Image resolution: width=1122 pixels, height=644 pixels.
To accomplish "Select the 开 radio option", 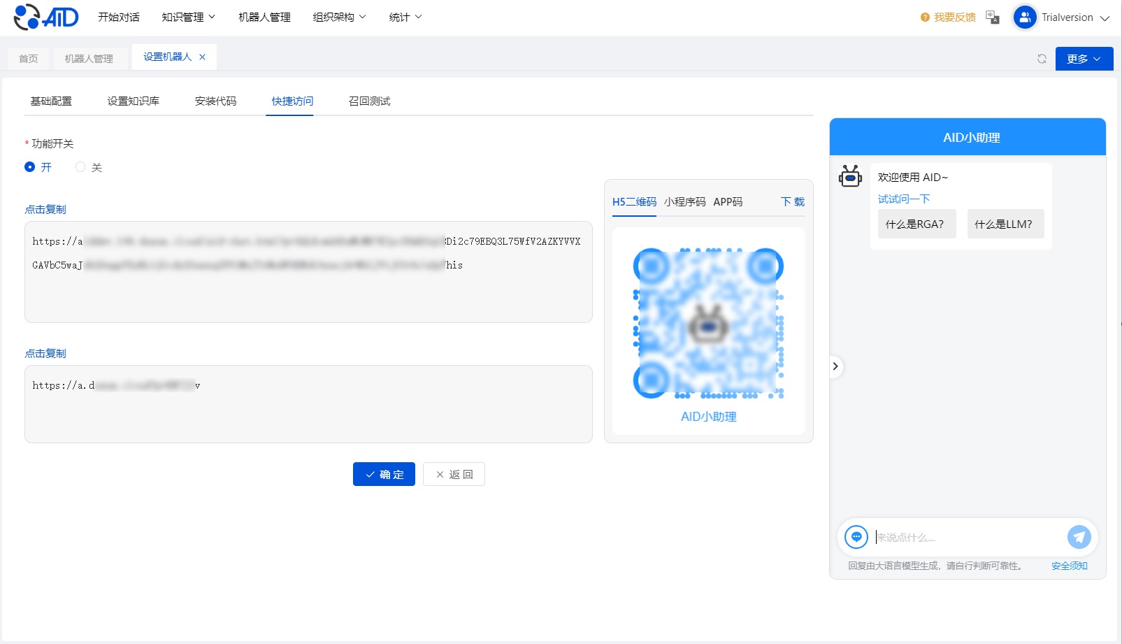I will (29, 167).
